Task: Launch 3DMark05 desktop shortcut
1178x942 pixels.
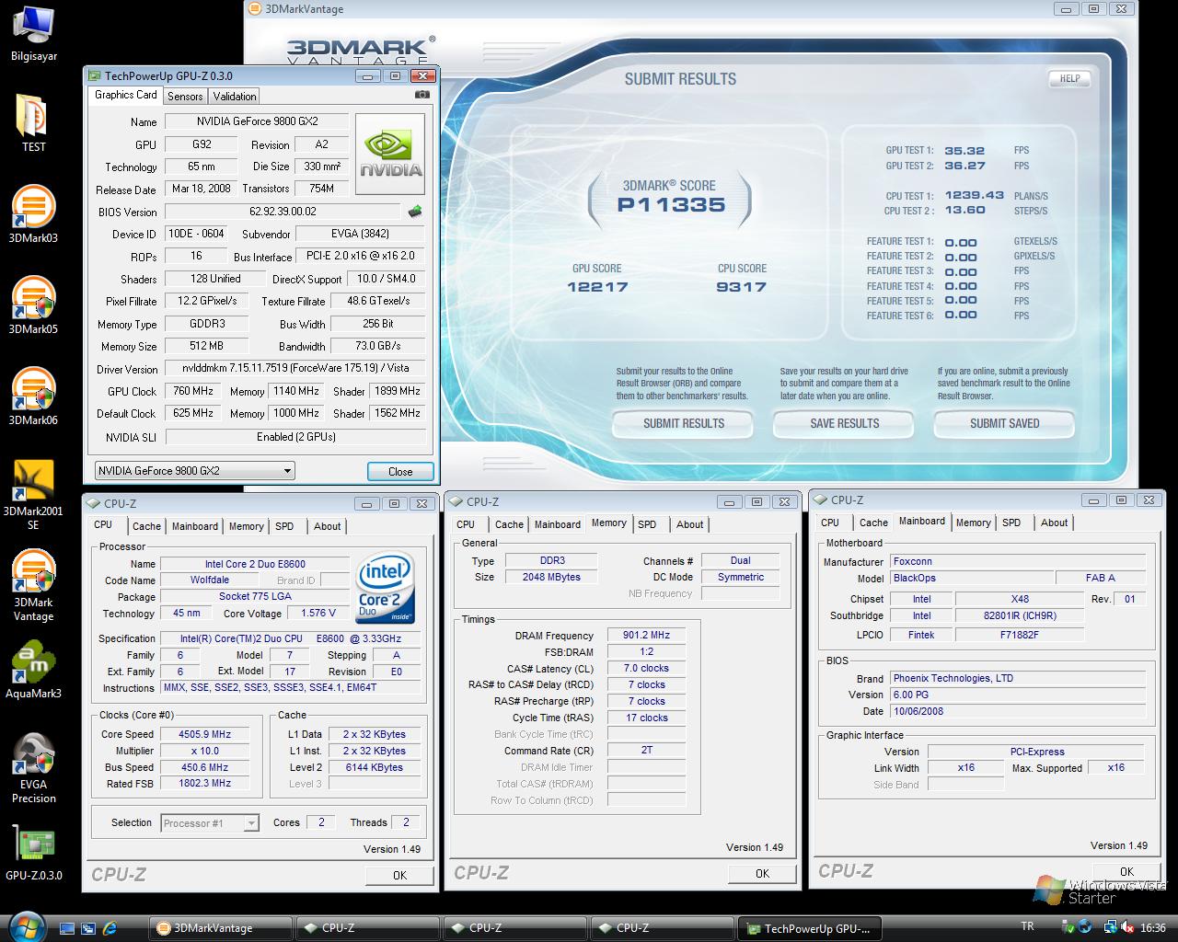Action: 33,304
